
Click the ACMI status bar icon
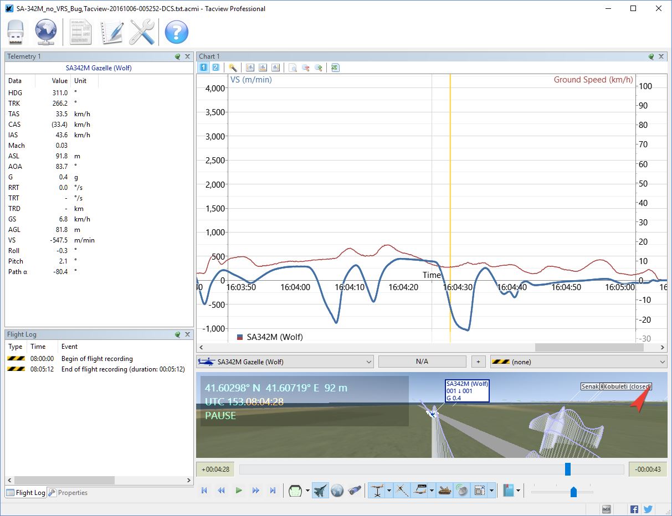coord(607,509)
